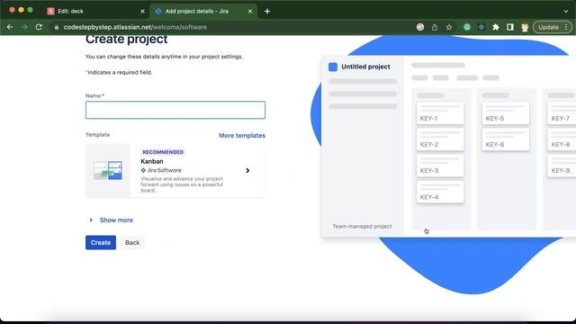Image resolution: width=576 pixels, height=324 pixels.
Task: Open the Chrome profile avatar
Action: pos(525,27)
